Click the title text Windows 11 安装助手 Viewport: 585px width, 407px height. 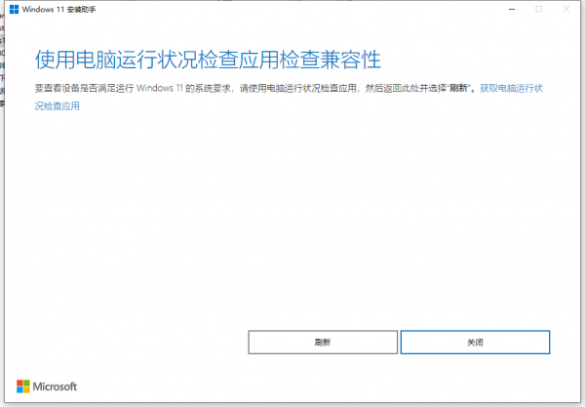[x=58, y=10]
